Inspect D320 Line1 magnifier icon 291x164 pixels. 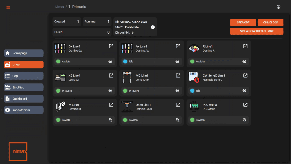177,120
